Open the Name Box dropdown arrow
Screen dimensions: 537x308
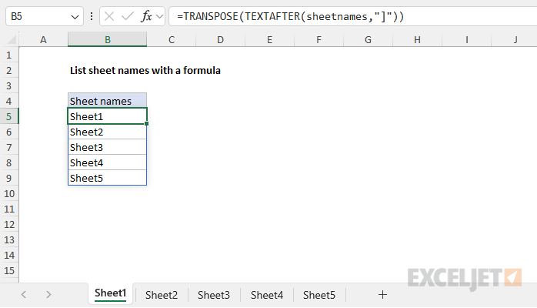pyautogui.click(x=75, y=16)
